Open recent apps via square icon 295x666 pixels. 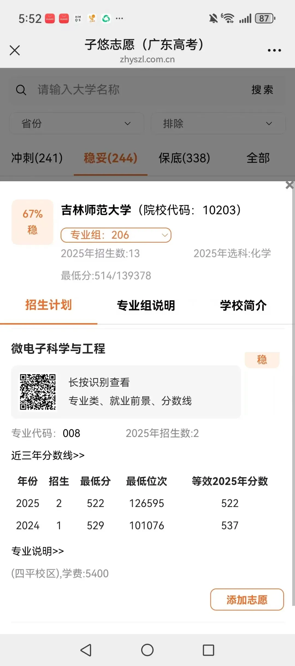pos(208,650)
